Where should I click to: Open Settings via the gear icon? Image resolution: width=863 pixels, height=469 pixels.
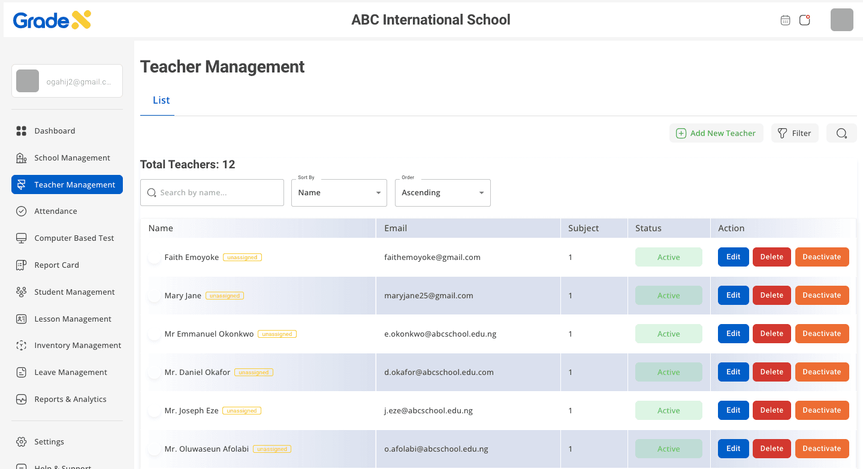pos(22,441)
